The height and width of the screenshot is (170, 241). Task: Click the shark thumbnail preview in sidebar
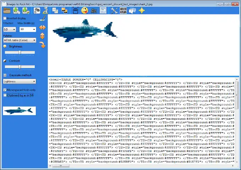(19, 111)
